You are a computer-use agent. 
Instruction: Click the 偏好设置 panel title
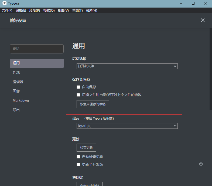18,21
